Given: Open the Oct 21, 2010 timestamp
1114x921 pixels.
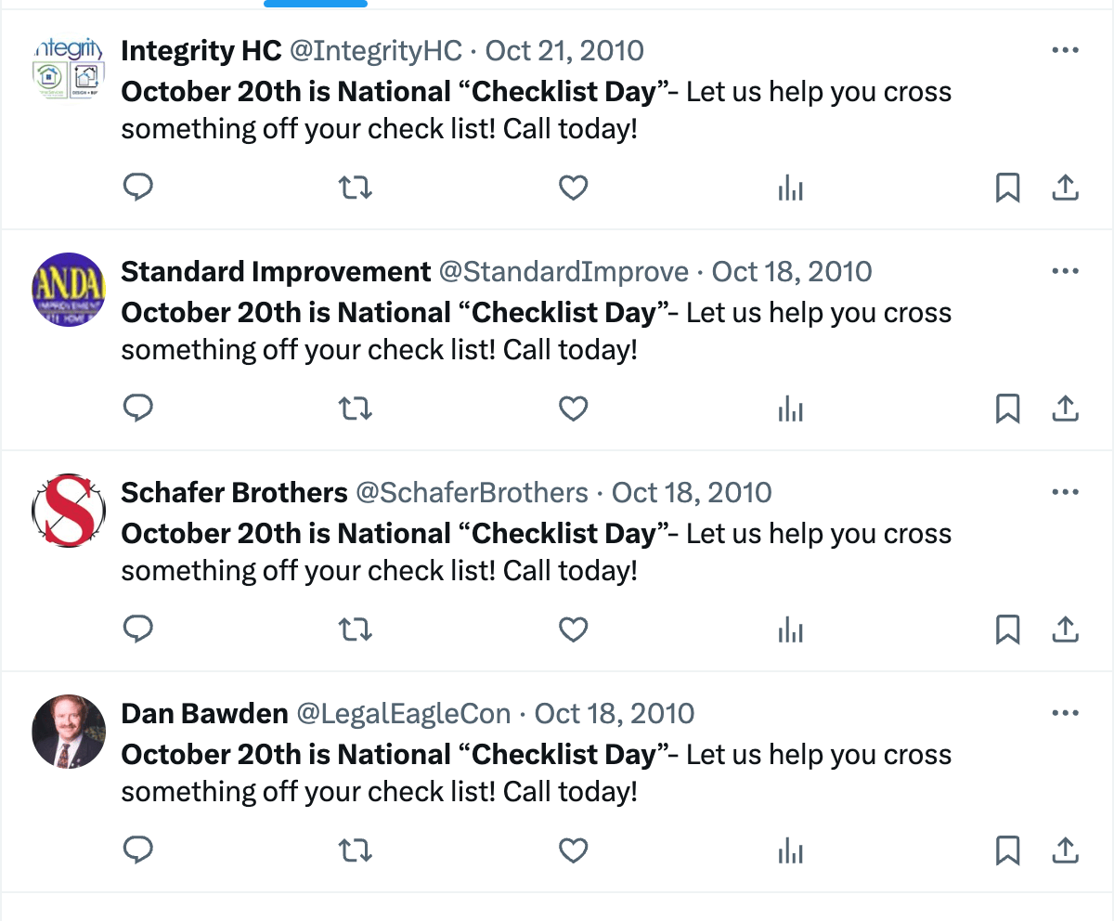Looking at the screenshot, I should pos(564,50).
